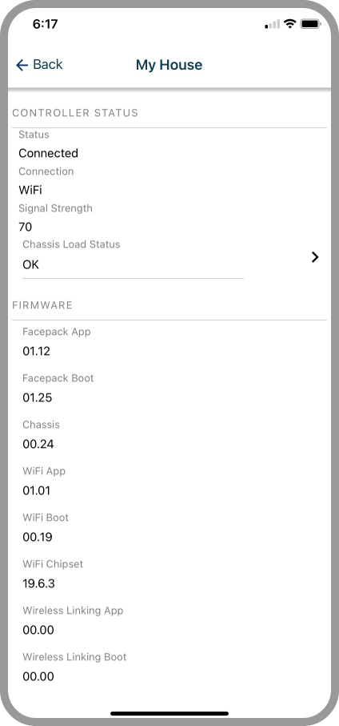Click the Wi-Fi status bar icon
Screen dimensions: 339x726
pyautogui.click(x=289, y=23)
